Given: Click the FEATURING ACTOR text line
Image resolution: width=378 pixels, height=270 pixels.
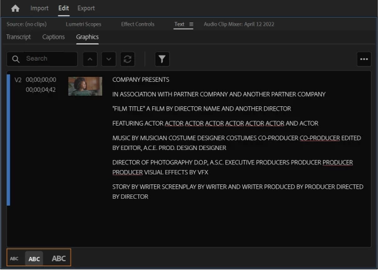Looking at the screenshot, I should point(215,123).
